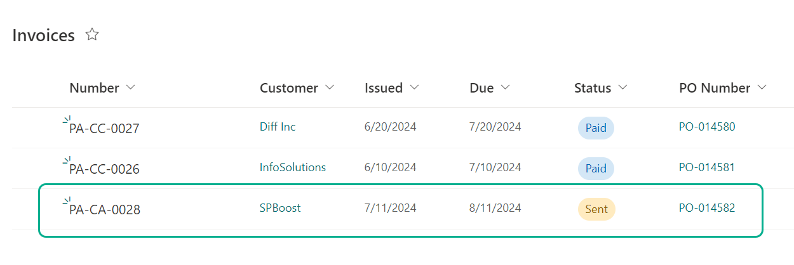Expand the Issued column sort chevron

point(414,87)
